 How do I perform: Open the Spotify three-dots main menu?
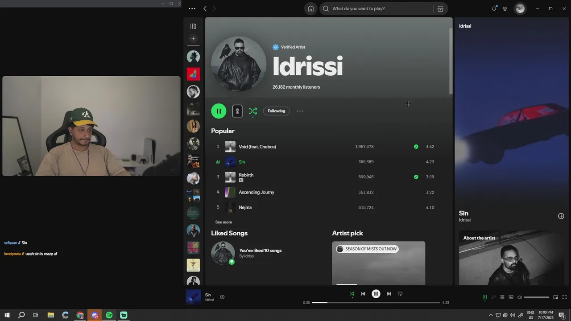click(x=192, y=8)
